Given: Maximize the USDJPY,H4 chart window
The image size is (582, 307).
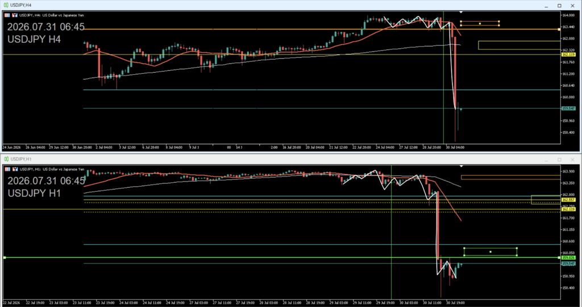Looking at the screenshot, I should tap(559, 6).
